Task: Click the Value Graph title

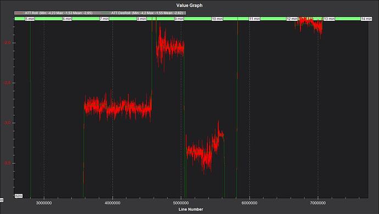Action: click(189, 5)
